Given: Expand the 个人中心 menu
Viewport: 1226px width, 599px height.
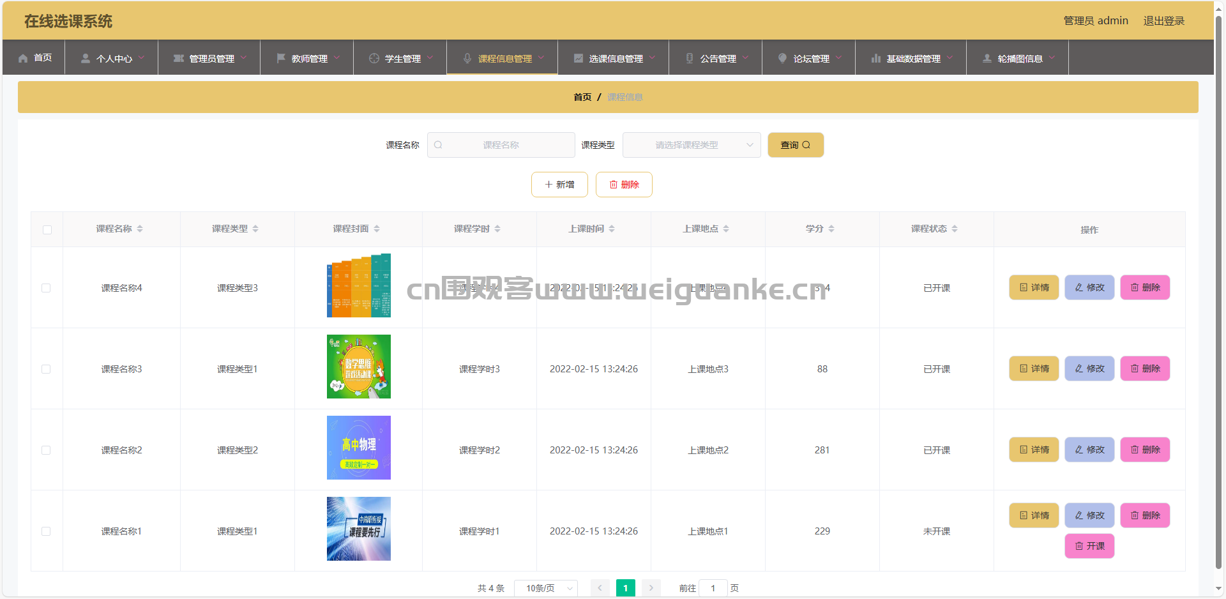Looking at the screenshot, I should point(112,58).
